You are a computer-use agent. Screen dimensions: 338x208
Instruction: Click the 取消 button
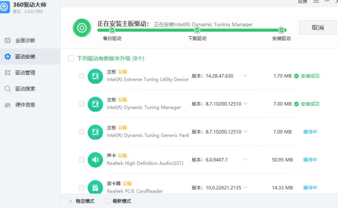click(318, 28)
